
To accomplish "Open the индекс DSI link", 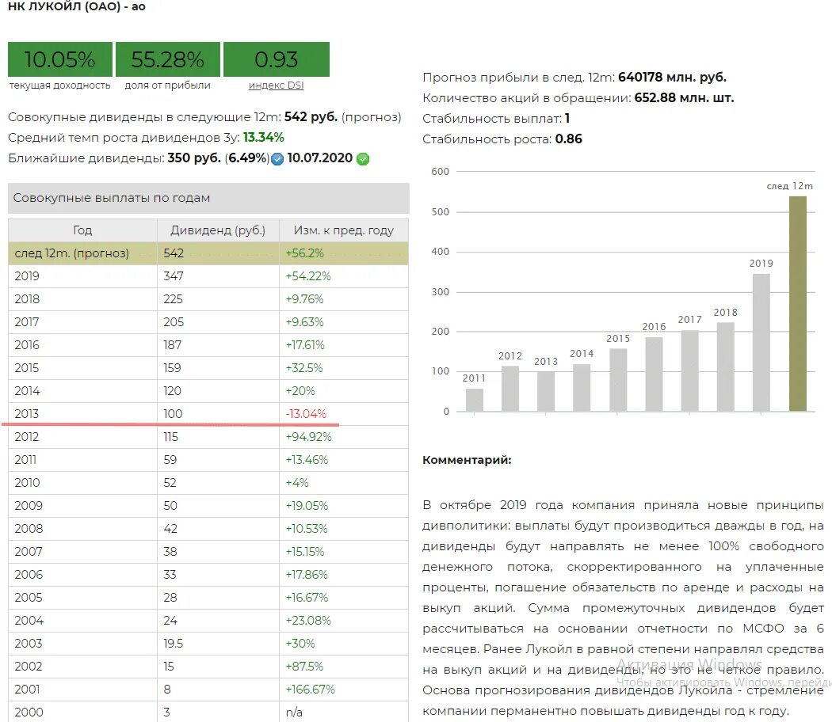I will coord(276,85).
